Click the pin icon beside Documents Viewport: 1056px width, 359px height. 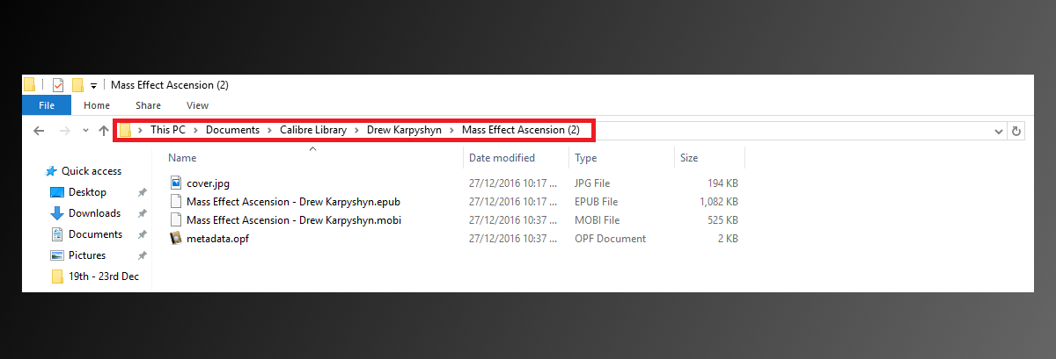[143, 234]
